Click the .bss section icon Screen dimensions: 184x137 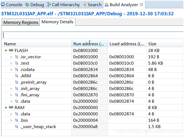17,120
